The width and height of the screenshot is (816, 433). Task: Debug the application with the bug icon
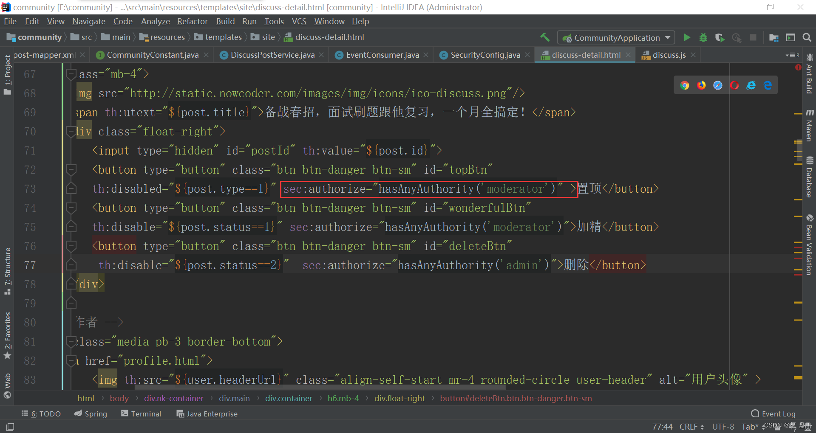703,37
